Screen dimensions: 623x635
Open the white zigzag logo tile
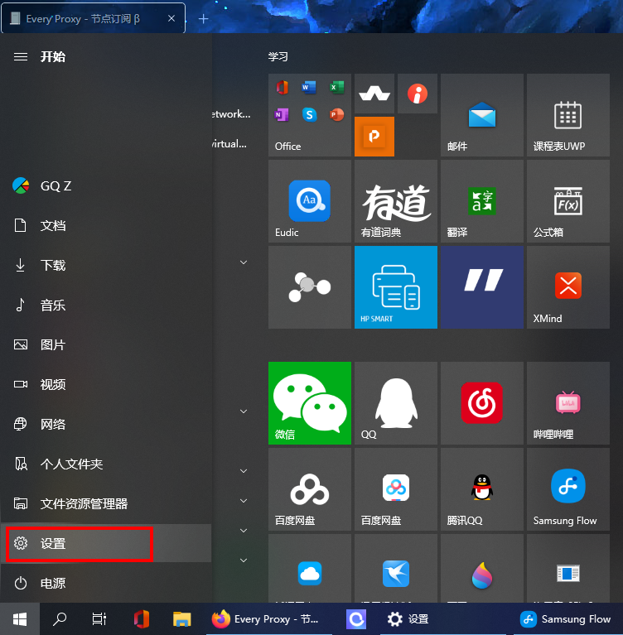click(x=374, y=94)
